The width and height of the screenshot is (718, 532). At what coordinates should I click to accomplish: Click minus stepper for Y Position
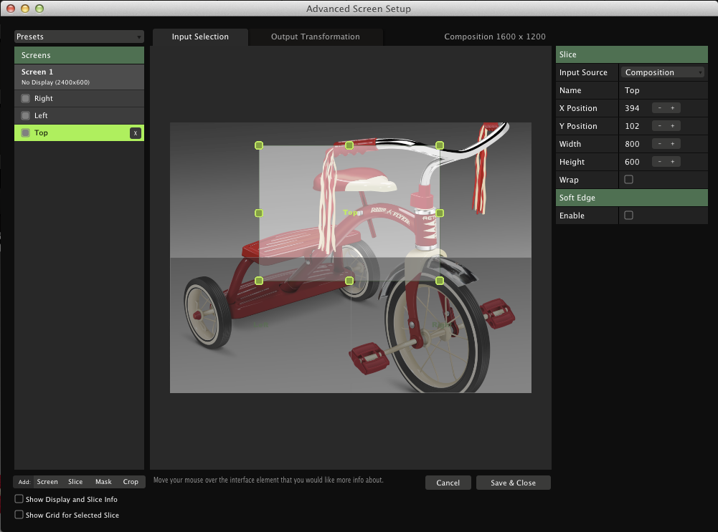pos(659,126)
